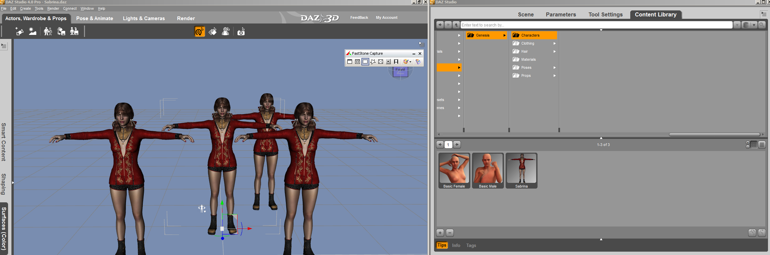Viewport: 770px width, 255px height.
Task: Select the figure selection tool icon
Action: (x=226, y=32)
